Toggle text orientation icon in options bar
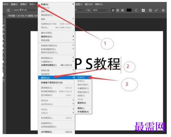 pyautogui.click(x=8, y=10)
